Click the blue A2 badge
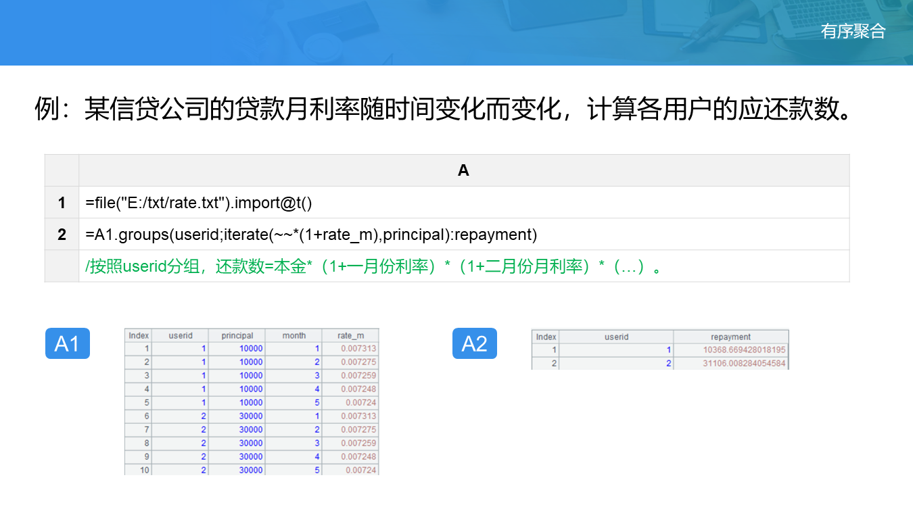The height and width of the screenshot is (513, 913). pos(474,343)
